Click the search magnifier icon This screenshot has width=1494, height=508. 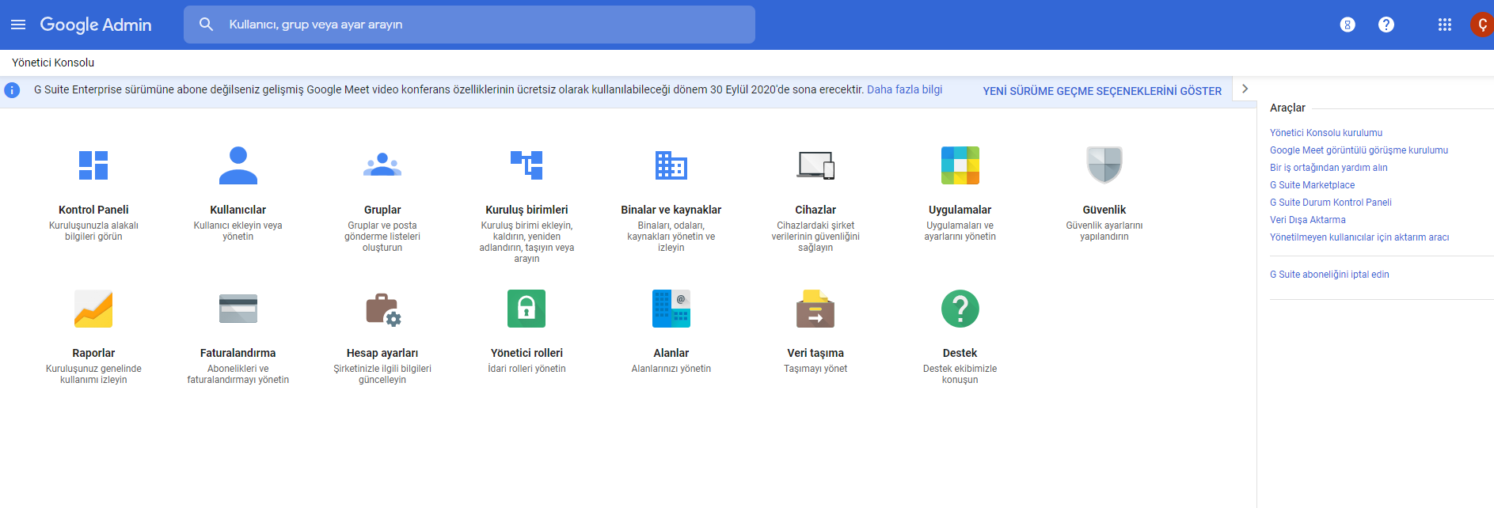pos(206,25)
